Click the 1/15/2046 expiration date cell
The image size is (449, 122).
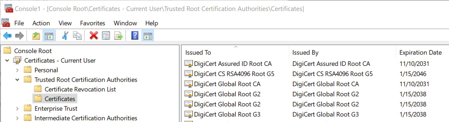tap(413, 74)
